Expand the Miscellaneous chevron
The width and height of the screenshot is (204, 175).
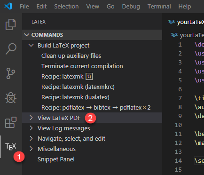point(31,149)
